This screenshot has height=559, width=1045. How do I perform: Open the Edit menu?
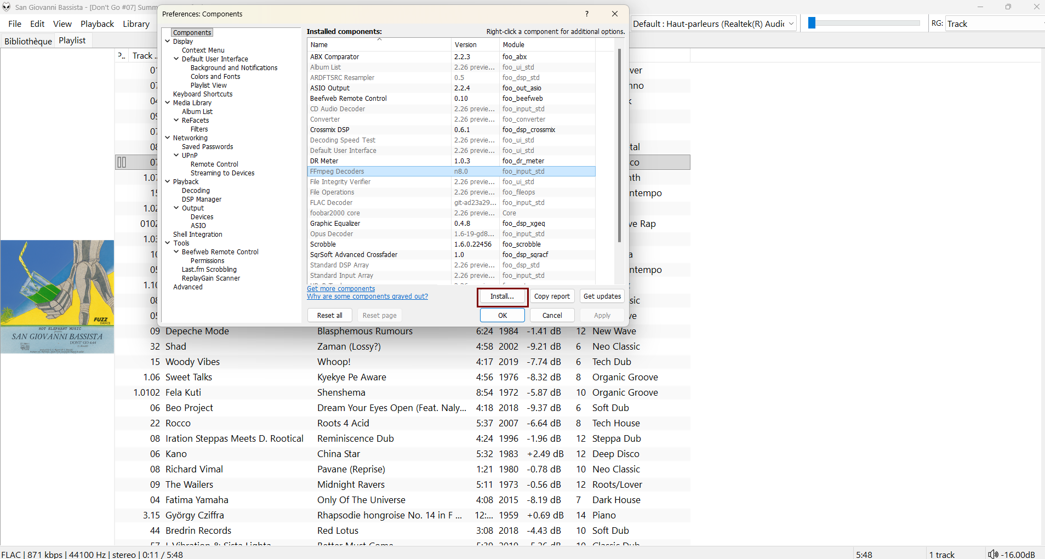tap(37, 24)
